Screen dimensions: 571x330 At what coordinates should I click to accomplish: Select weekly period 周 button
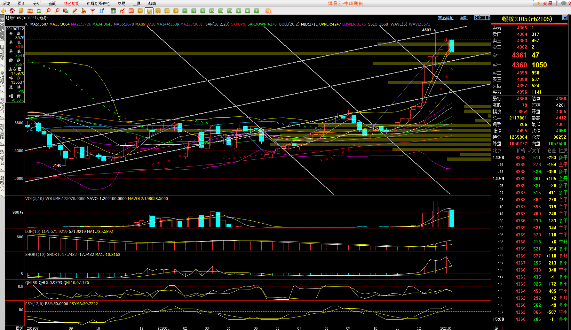149,11
